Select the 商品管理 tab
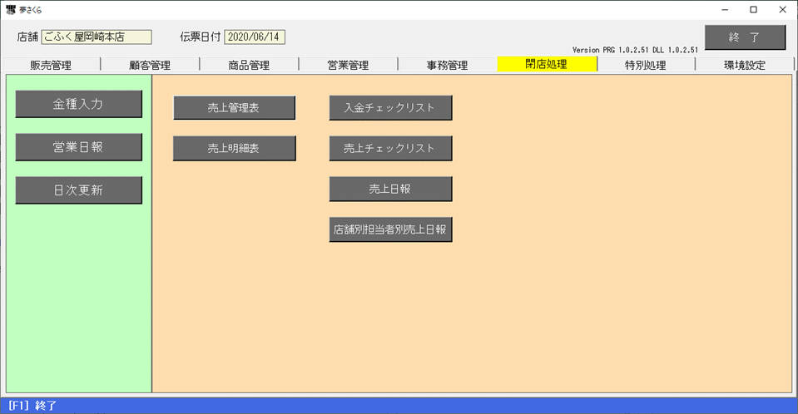798x414 pixels. pos(249,65)
